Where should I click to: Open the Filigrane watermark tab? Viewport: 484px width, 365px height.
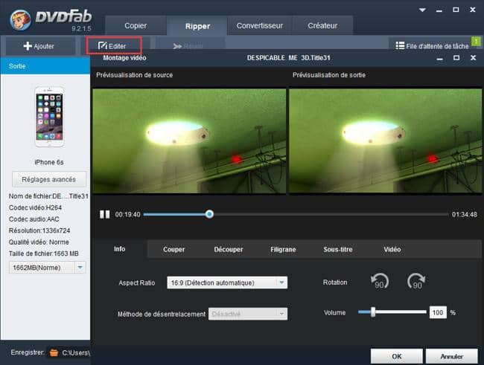283,249
